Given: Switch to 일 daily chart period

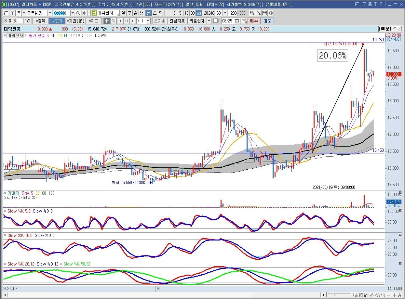Looking at the screenshot, I should pos(123,13).
